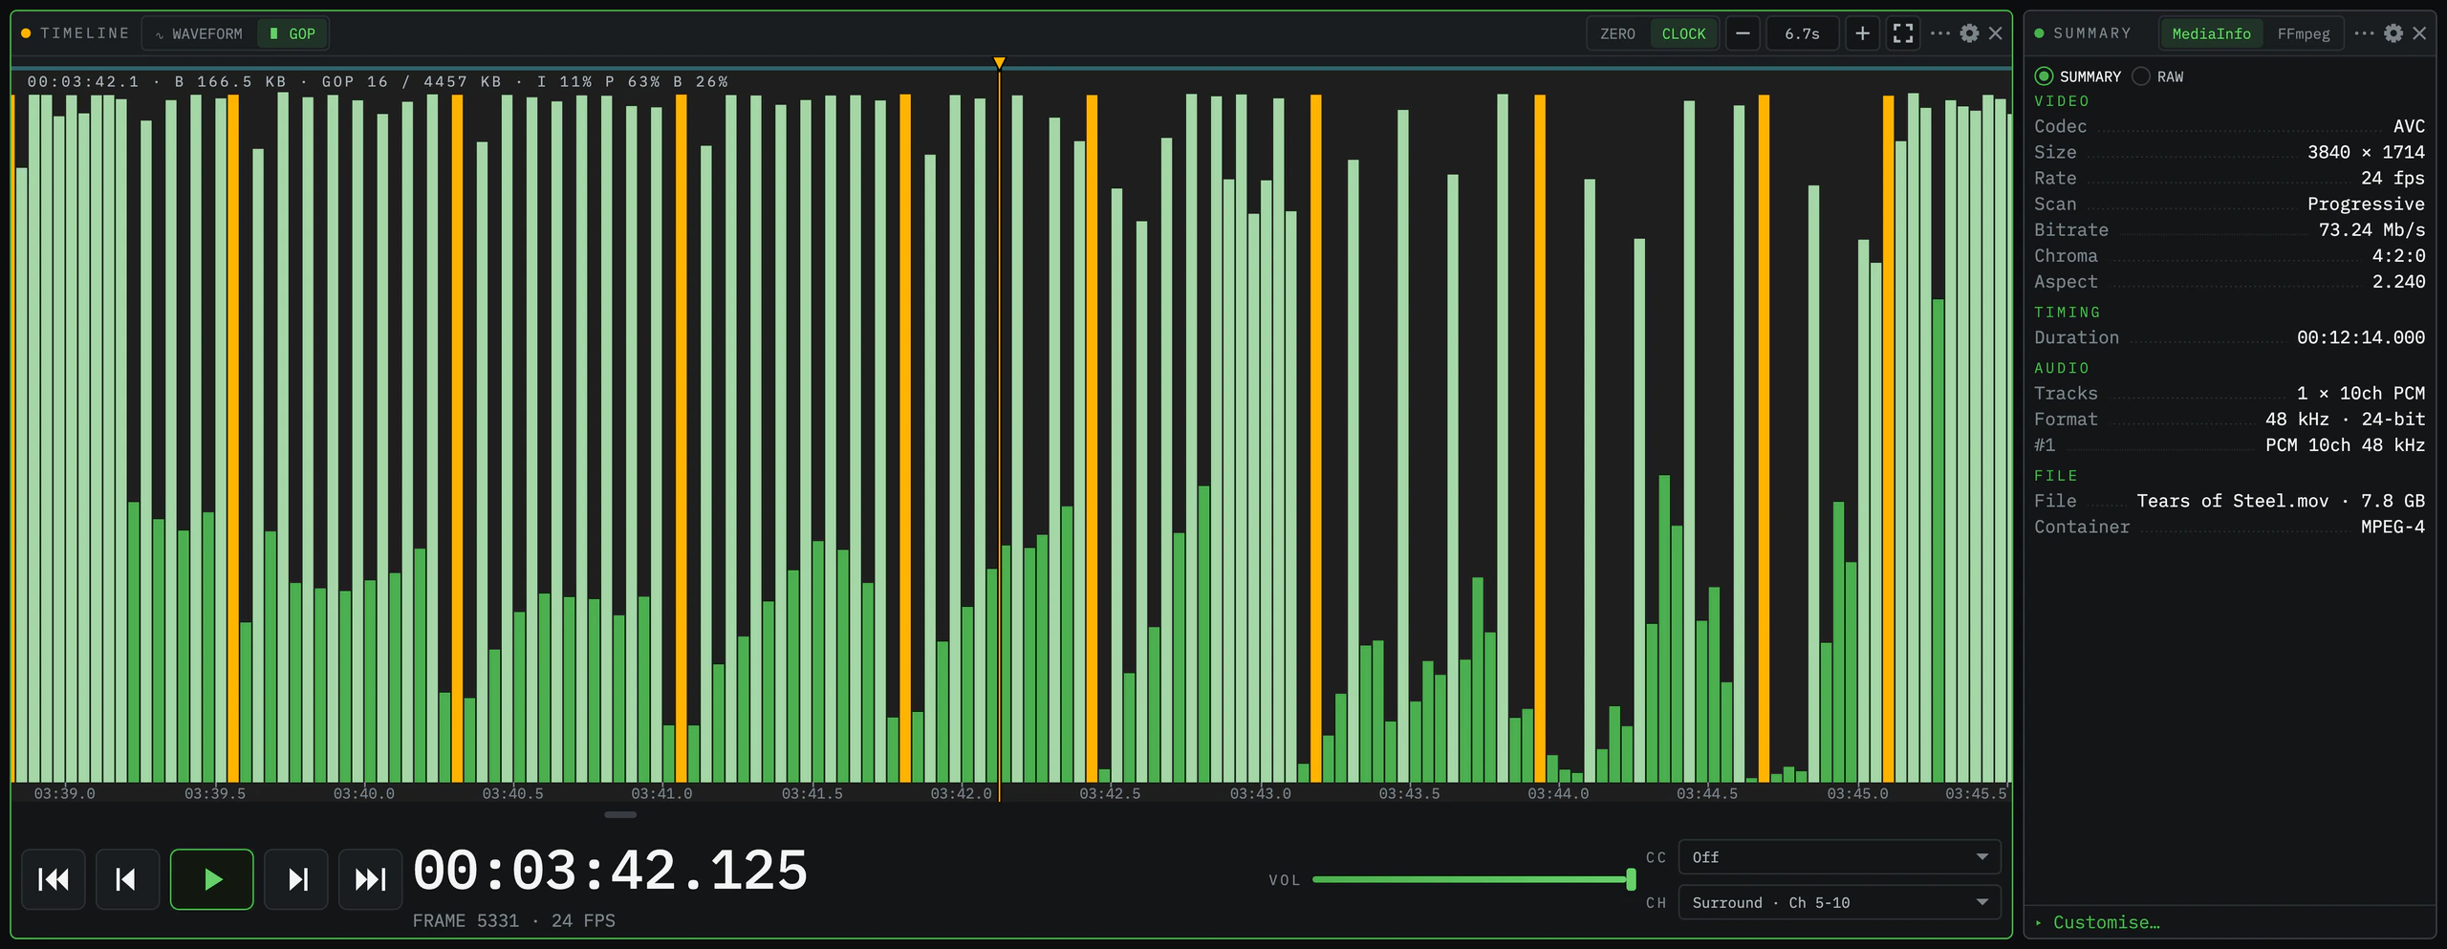The width and height of the screenshot is (2447, 949).
Task: Click the 00:03:42.125 timecode display
Action: point(611,872)
